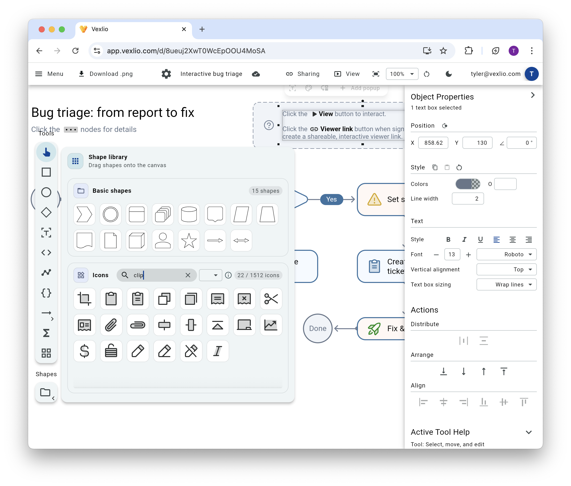Choose the sigma formula tool

click(46, 333)
